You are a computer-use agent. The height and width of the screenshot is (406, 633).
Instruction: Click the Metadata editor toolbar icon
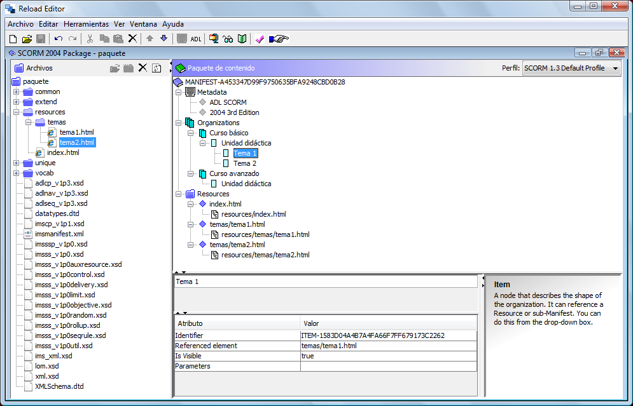click(182, 39)
